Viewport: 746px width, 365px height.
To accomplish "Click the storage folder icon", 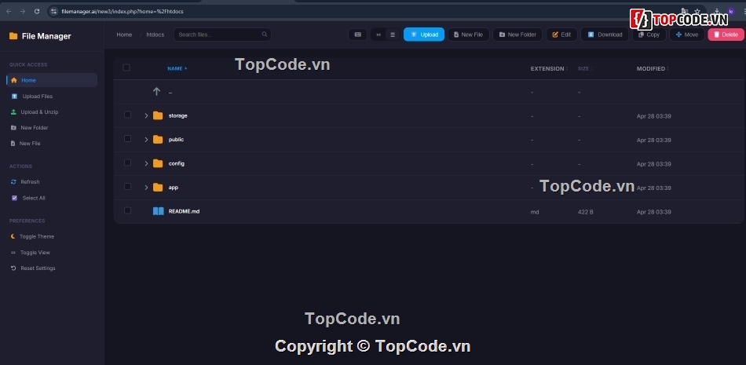I will [158, 115].
